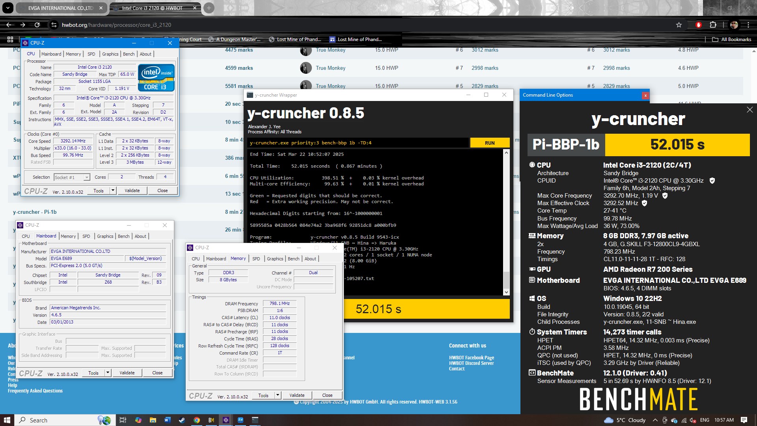This screenshot has height=426, width=757.
Task: Open the Contact link in HWBOT footer
Action: pyautogui.click(x=457, y=369)
